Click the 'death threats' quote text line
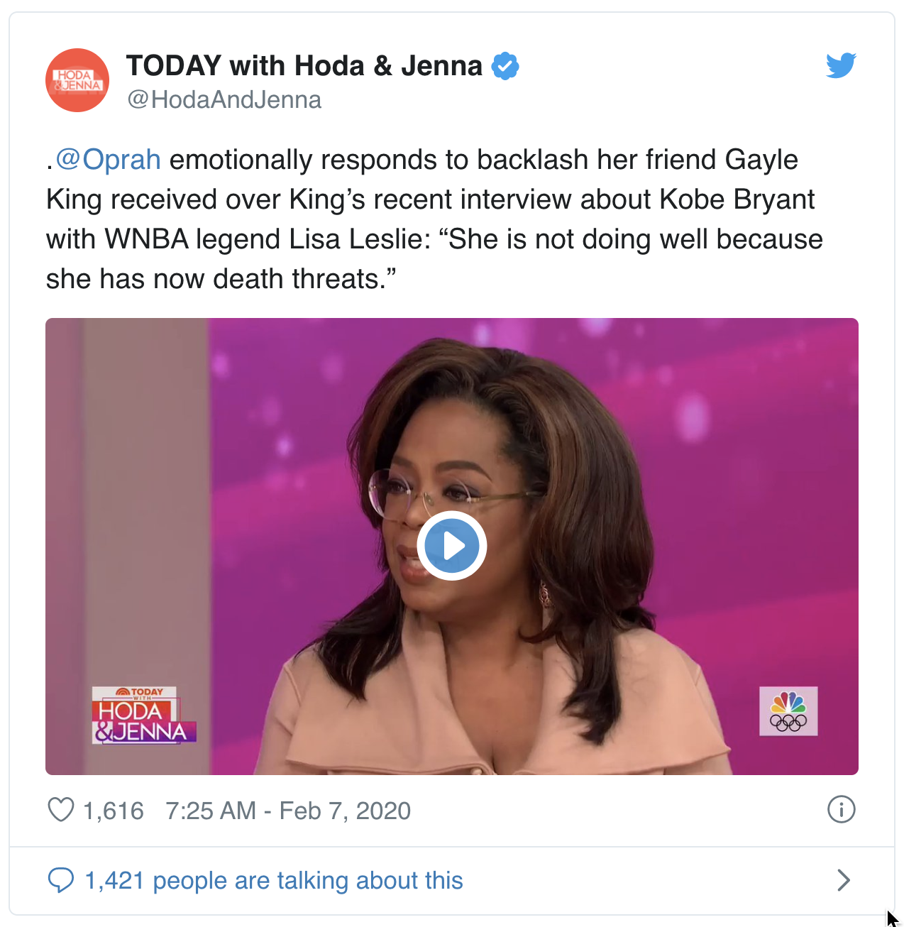This screenshot has height=927, width=904. tap(221, 279)
